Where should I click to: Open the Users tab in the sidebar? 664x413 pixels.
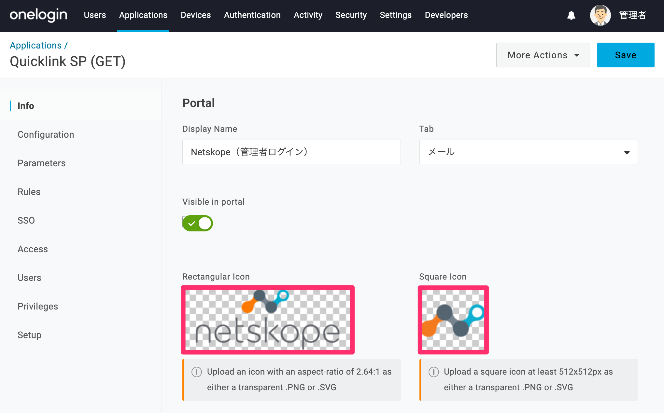click(29, 278)
